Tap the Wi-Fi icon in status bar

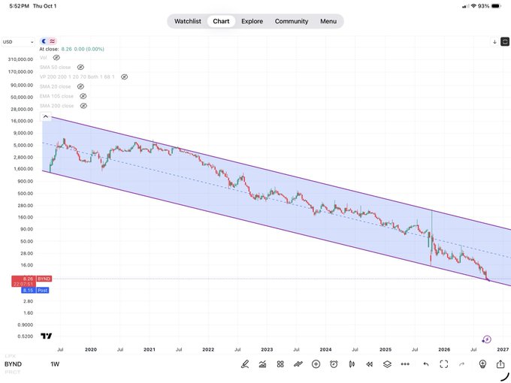[x=473, y=6]
